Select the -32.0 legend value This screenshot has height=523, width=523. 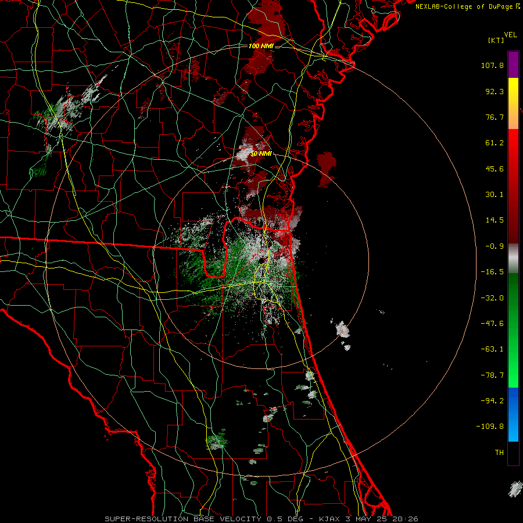click(492, 298)
